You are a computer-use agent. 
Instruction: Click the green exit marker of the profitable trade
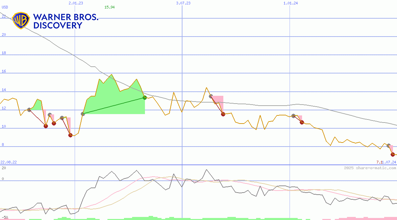tap(145, 98)
